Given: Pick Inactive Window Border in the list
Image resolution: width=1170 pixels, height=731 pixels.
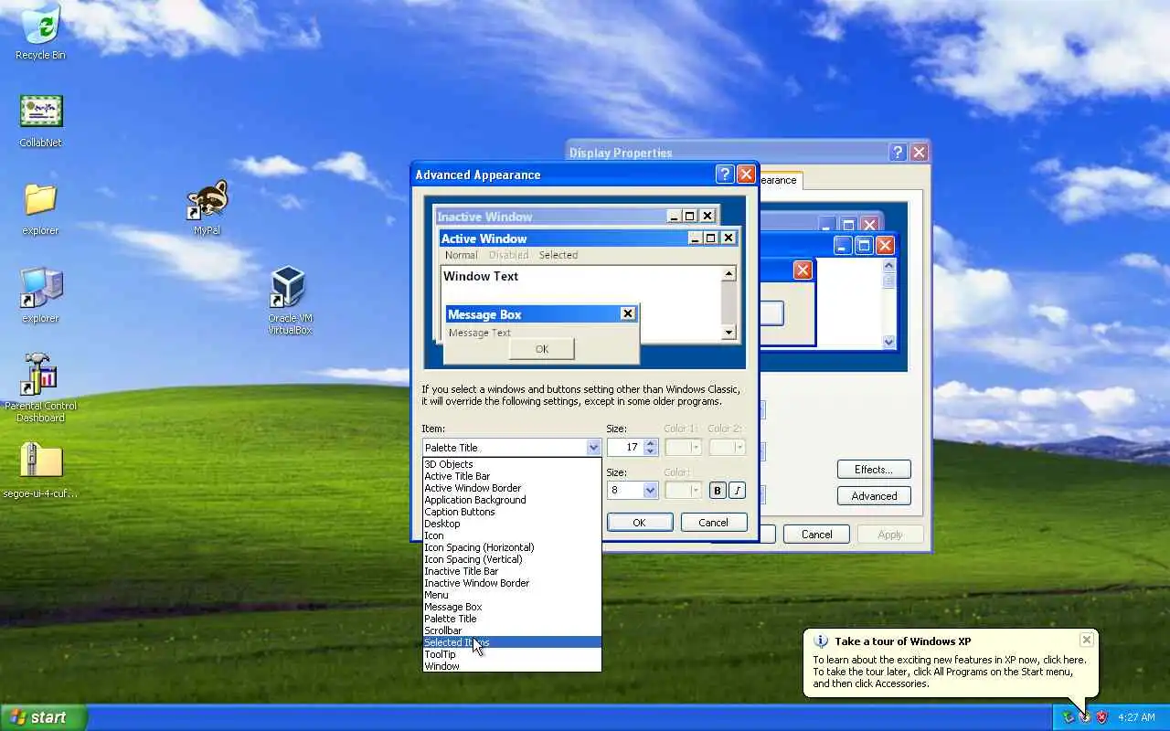Looking at the screenshot, I should point(512,583).
